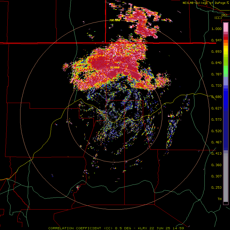Select the 0.360 legend value
Screen dimensions: 230x230
coord(216,165)
